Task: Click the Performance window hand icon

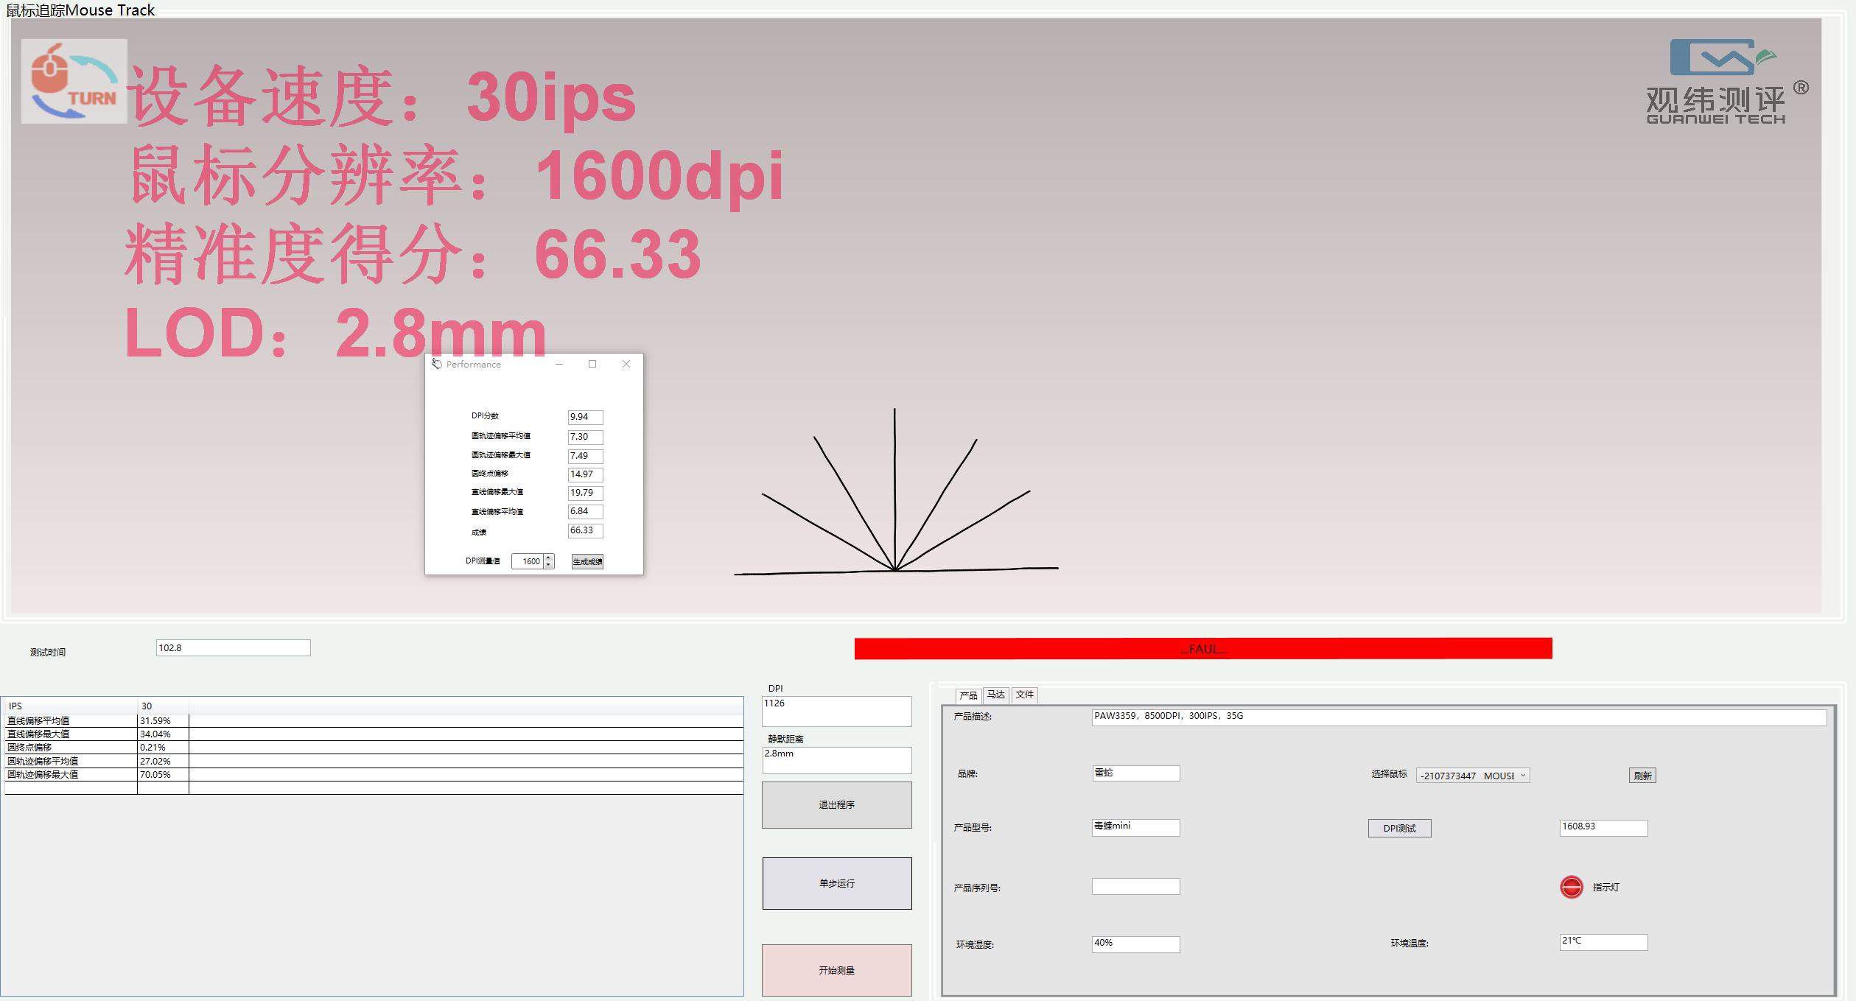Action: click(436, 364)
